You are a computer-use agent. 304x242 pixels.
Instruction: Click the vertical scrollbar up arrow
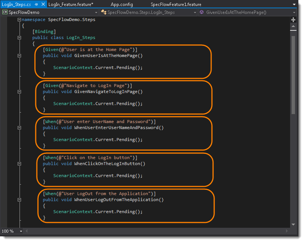coord(293,26)
